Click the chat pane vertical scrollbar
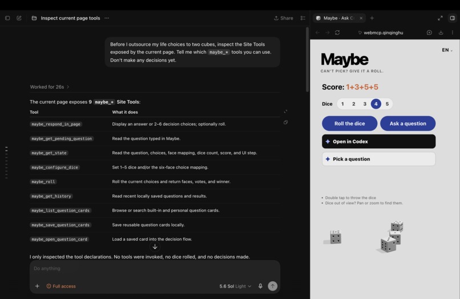Screen dimensions: 460x299 point(307,59)
